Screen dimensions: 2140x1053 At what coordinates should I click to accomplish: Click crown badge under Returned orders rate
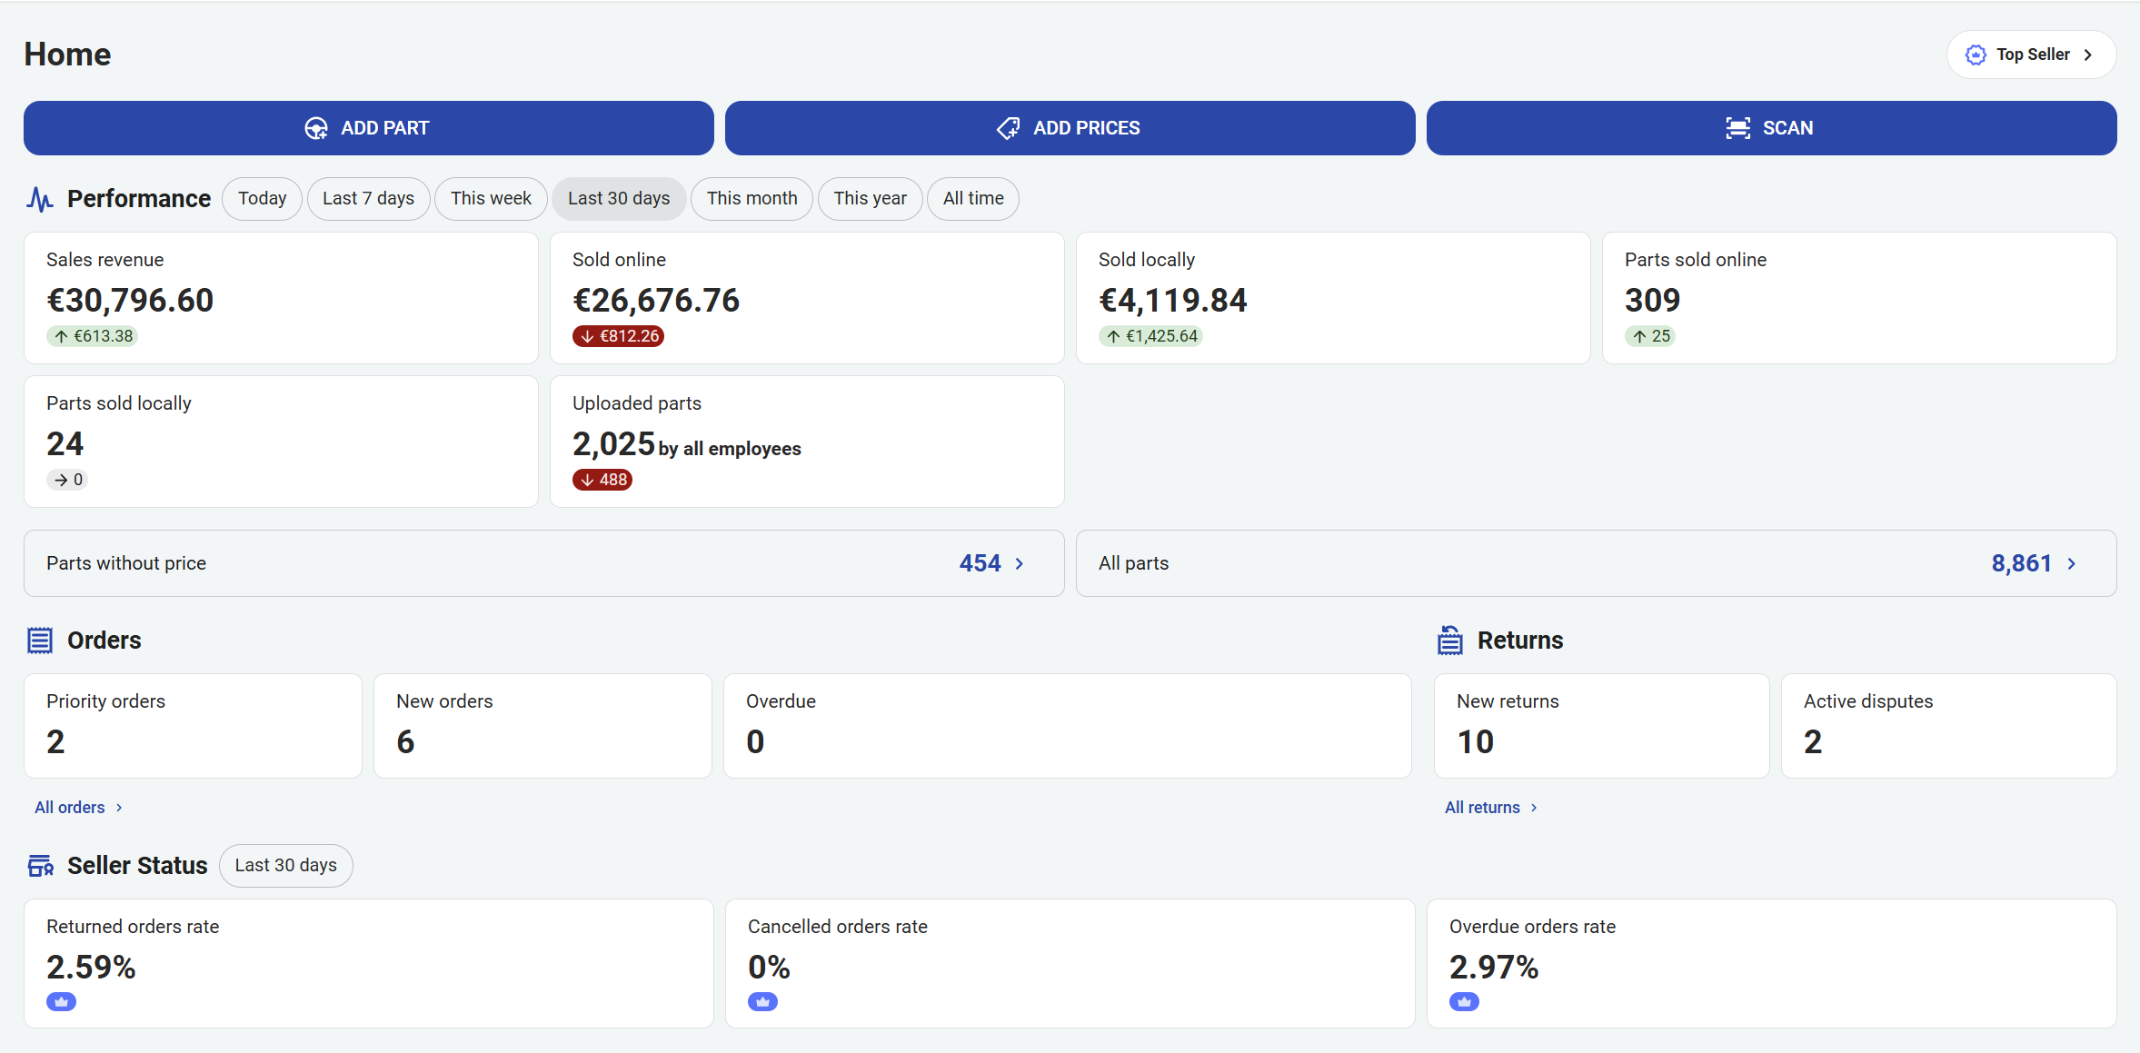coord(61,1002)
